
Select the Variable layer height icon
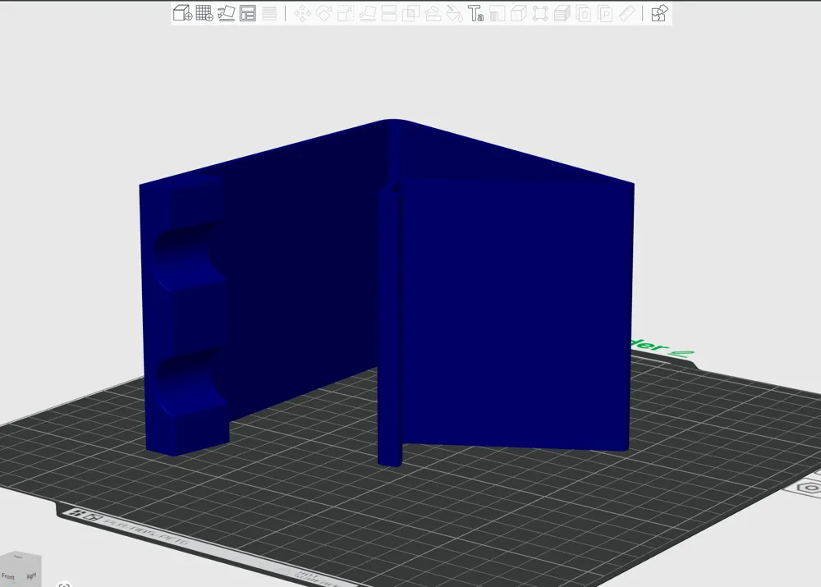click(269, 13)
